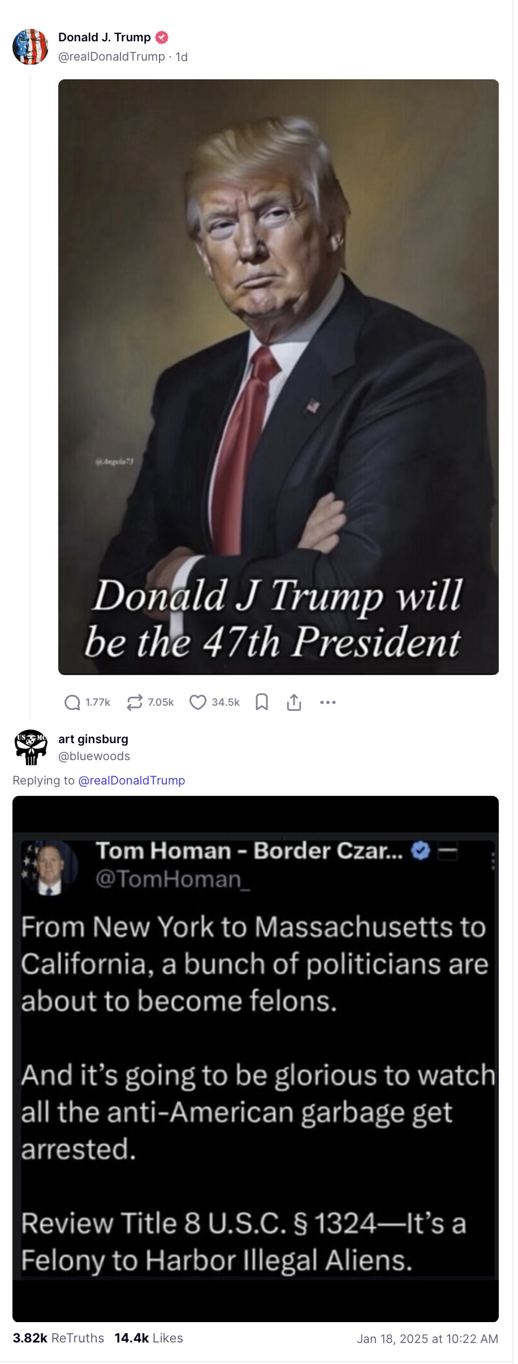View the 14.4k Likes list
Screen dimensions: 518x1364
point(149,1338)
